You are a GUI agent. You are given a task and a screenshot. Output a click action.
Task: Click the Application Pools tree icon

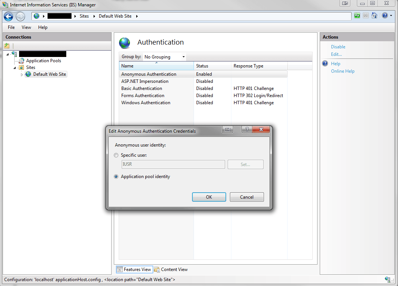click(x=21, y=61)
